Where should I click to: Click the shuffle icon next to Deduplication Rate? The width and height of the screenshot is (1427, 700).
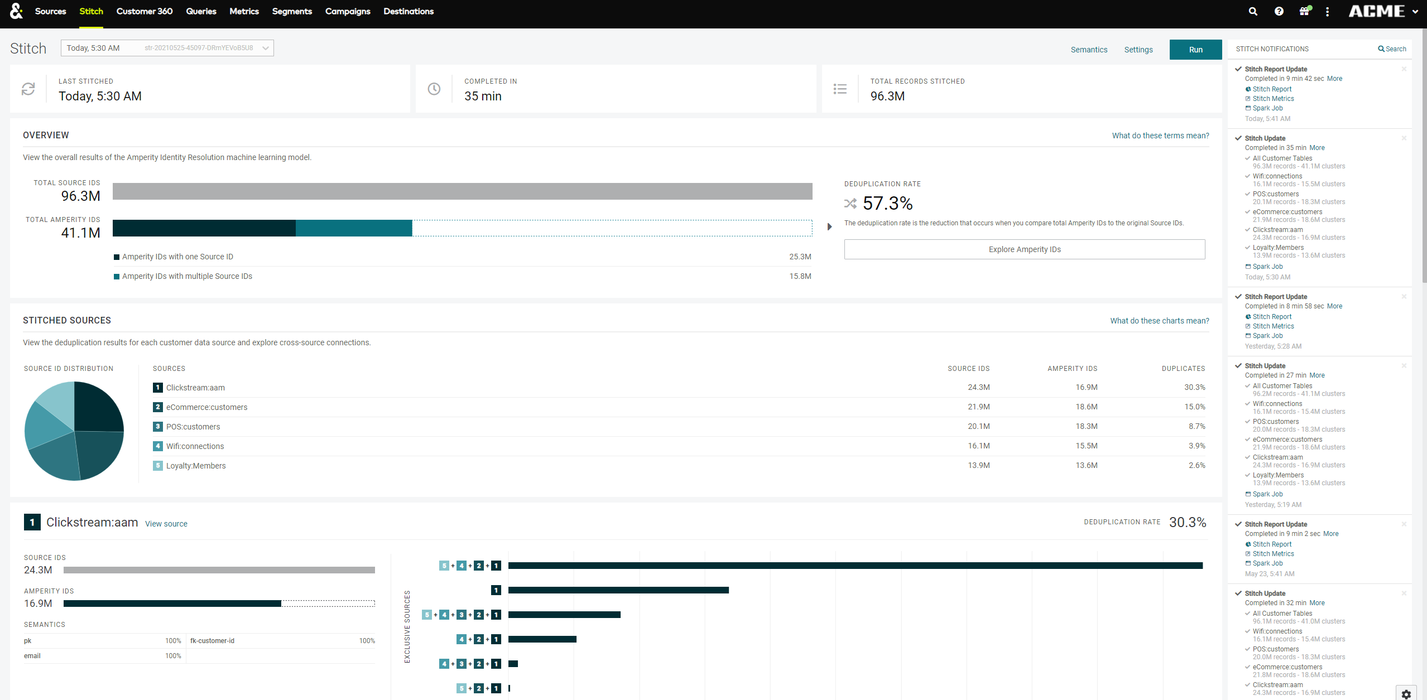[850, 203]
